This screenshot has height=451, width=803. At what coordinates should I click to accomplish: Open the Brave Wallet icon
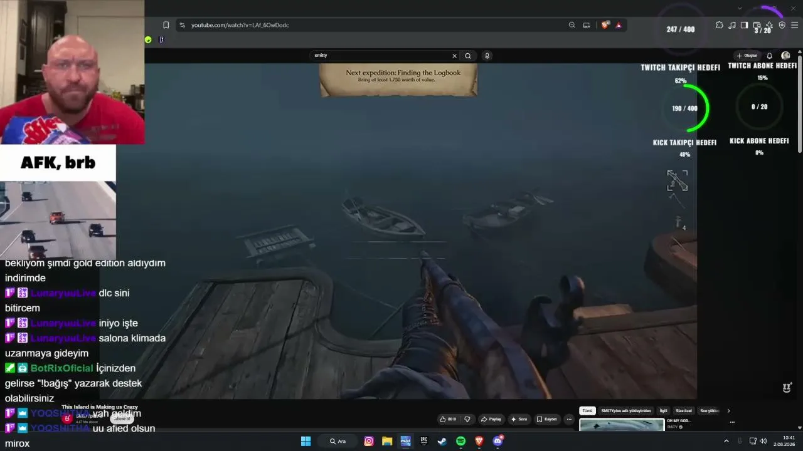pyautogui.click(x=757, y=25)
